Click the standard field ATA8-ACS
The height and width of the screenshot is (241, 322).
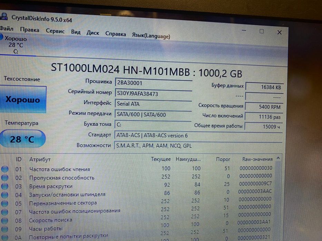pyautogui.click(x=198, y=136)
